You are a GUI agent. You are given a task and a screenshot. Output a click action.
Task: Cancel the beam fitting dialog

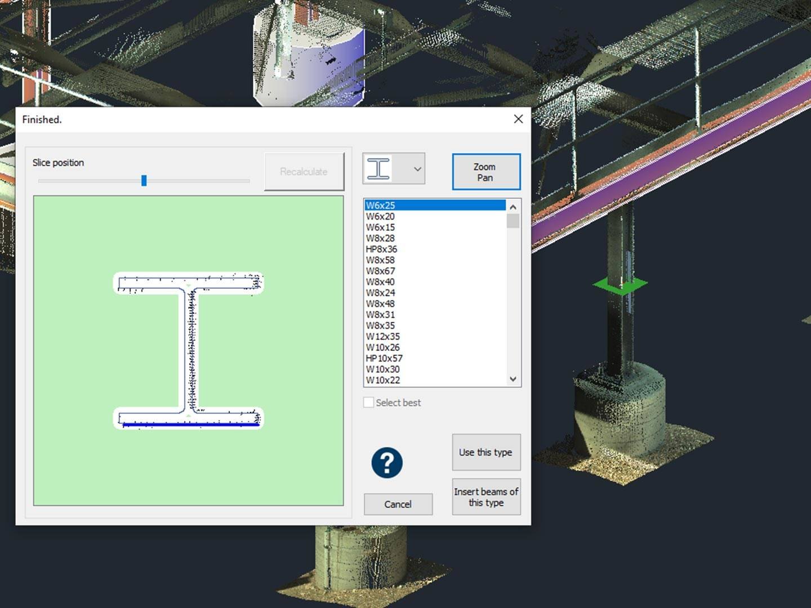coord(398,504)
